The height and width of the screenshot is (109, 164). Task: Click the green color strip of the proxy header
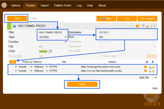9,26
